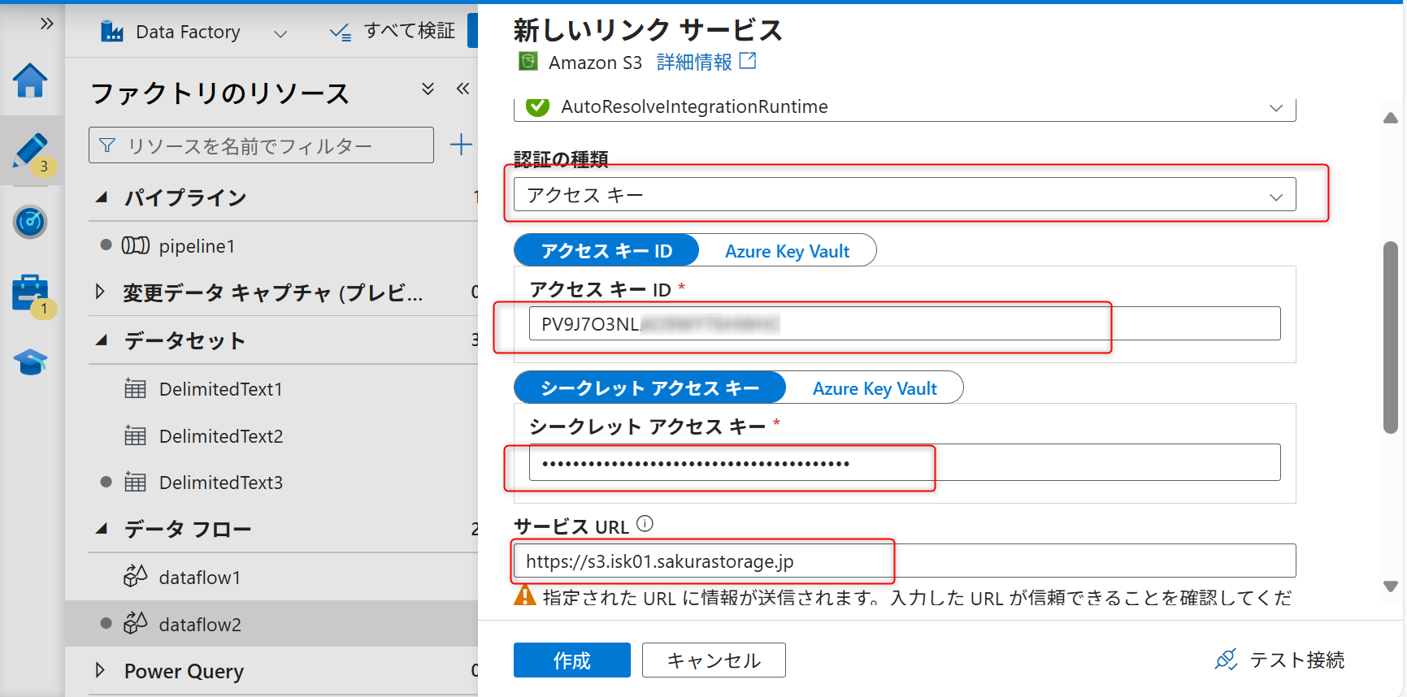Select dataflow1 in the resource tree
This screenshot has width=1407, height=697.
coord(200,578)
